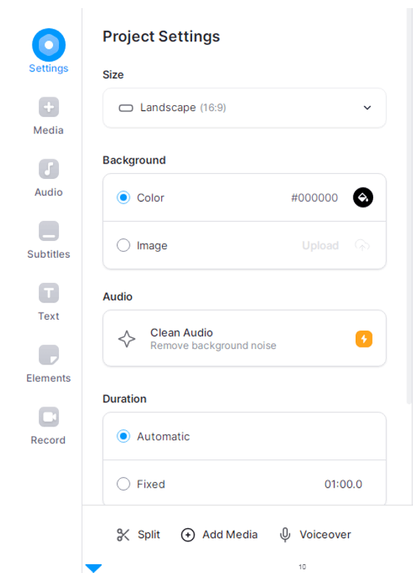Click the Add Media button
Viewport: 413px width, 573px height.
pos(219,535)
